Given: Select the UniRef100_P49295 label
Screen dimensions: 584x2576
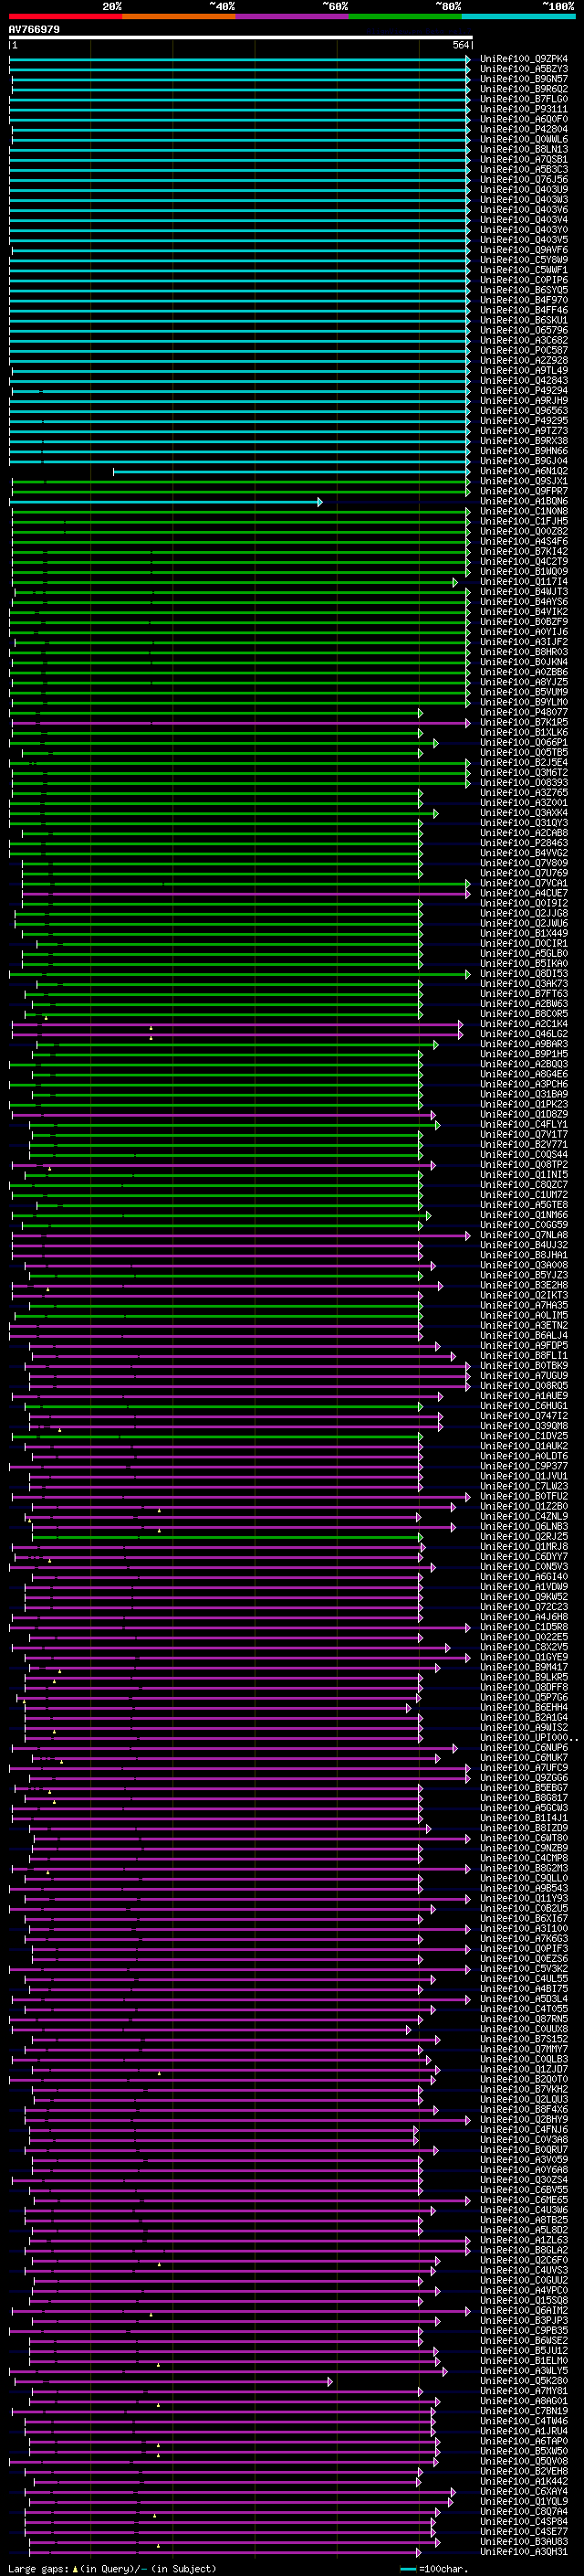Looking at the screenshot, I should (524, 421).
